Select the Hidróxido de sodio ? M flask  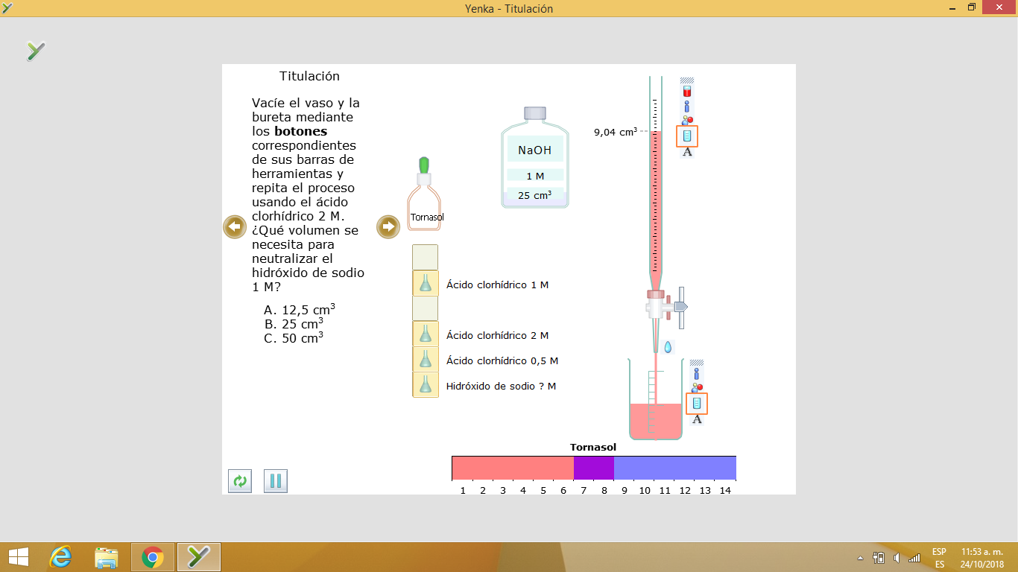tap(425, 386)
